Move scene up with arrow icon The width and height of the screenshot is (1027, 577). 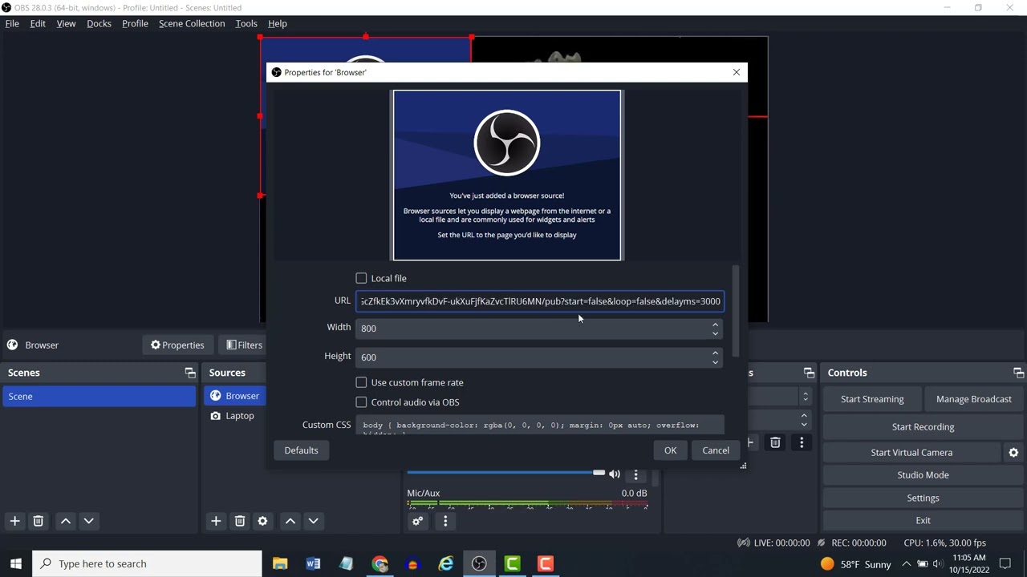66,521
